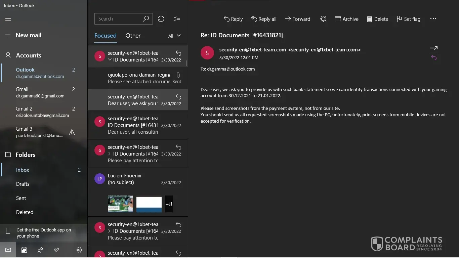Switch to the Other tab
The image size is (459, 258).
click(133, 36)
